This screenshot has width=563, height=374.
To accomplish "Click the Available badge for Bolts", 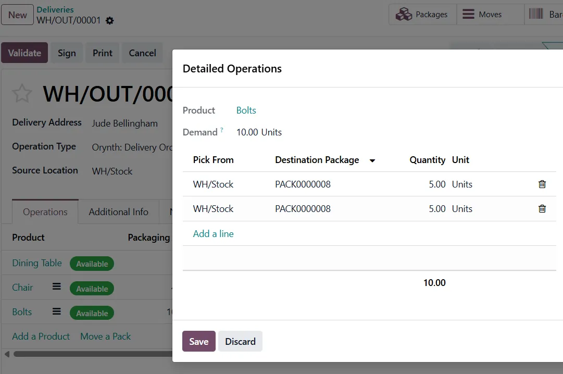I will click(x=92, y=313).
